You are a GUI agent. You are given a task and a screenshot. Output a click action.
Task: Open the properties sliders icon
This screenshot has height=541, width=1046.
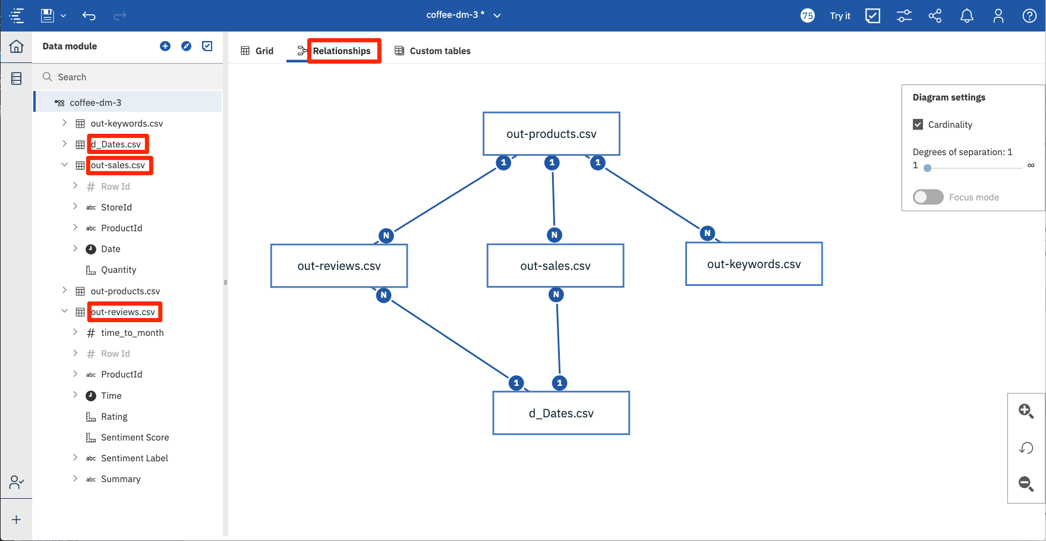point(904,16)
